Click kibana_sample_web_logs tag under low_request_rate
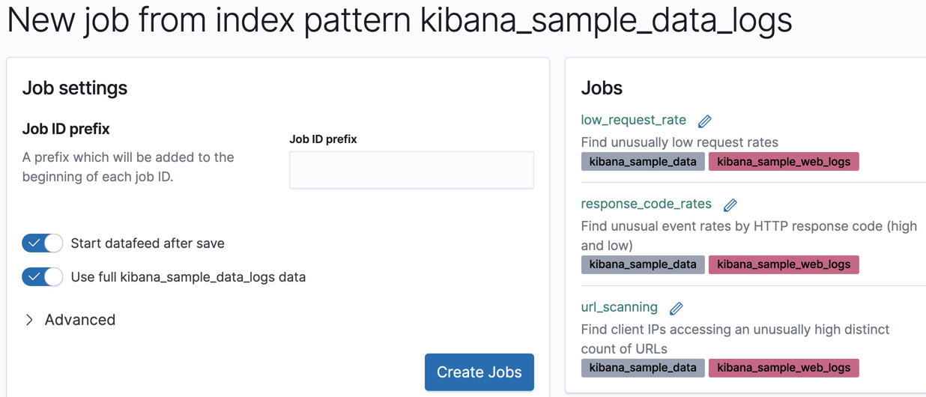926x397 pixels. 783,162
